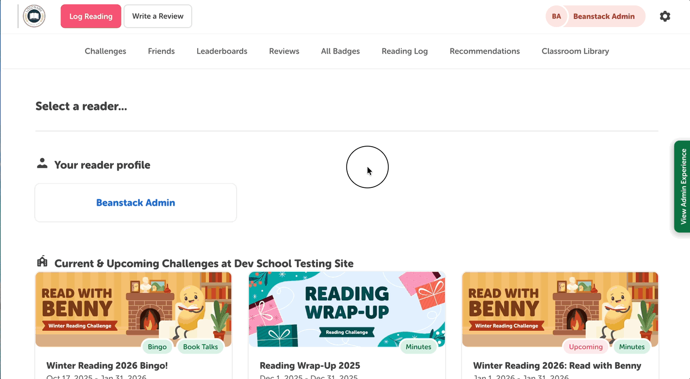The image size is (690, 379).
Task: Open the settings gear icon
Action: 665,16
